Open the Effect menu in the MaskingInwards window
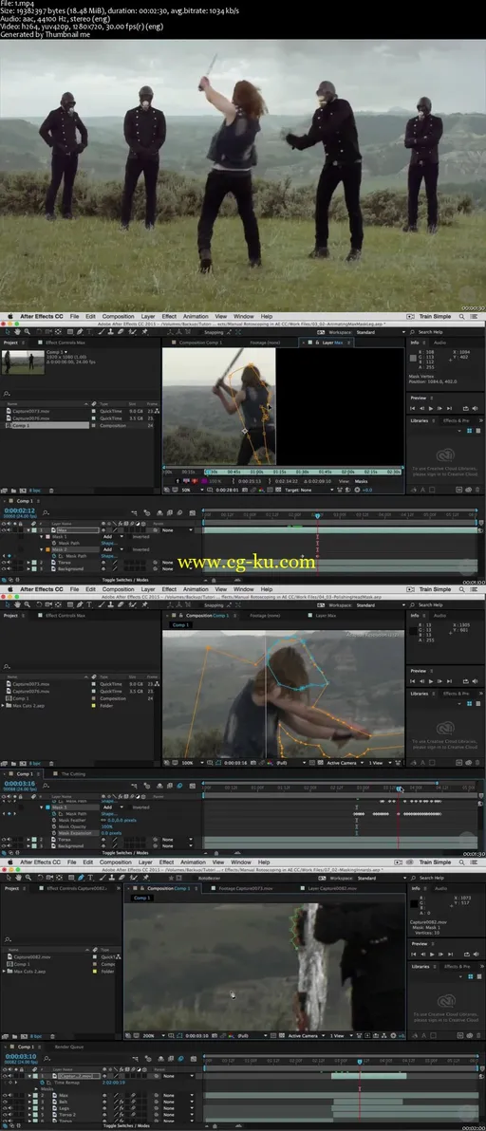The width and height of the screenshot is (486, 1131). pyautogui.click(x=166, y=862)
